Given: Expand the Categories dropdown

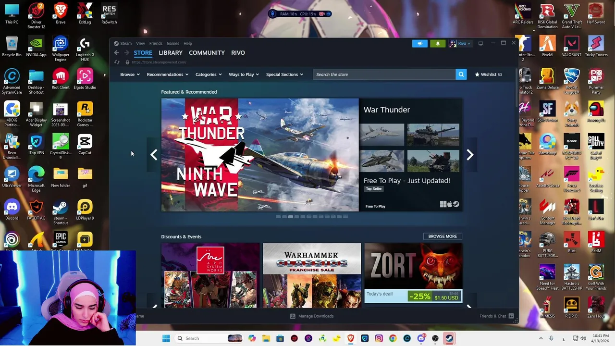Looking at the screenshot, I should [209, 74].
